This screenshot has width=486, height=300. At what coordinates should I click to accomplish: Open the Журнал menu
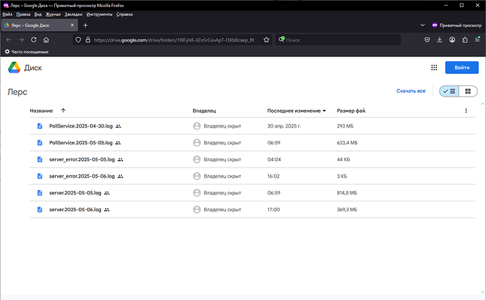click(x=53, y=14)
